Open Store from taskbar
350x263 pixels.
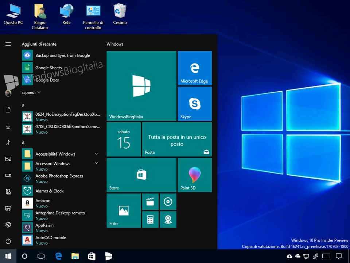[92, 256]
